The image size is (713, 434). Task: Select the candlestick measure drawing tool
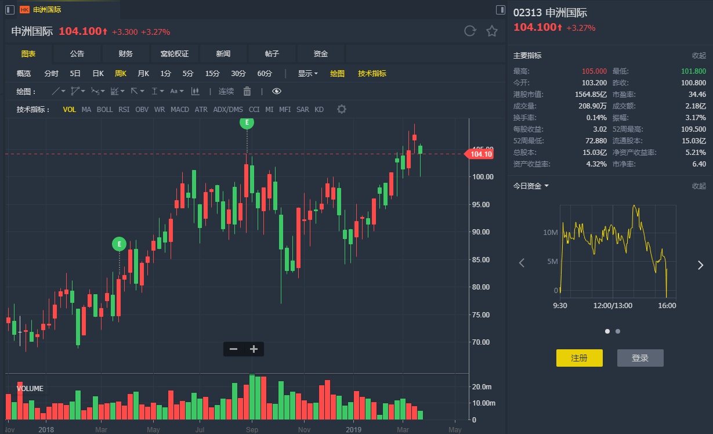tap(195, 91)
